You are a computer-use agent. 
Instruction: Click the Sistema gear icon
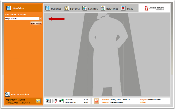point(66,8)
